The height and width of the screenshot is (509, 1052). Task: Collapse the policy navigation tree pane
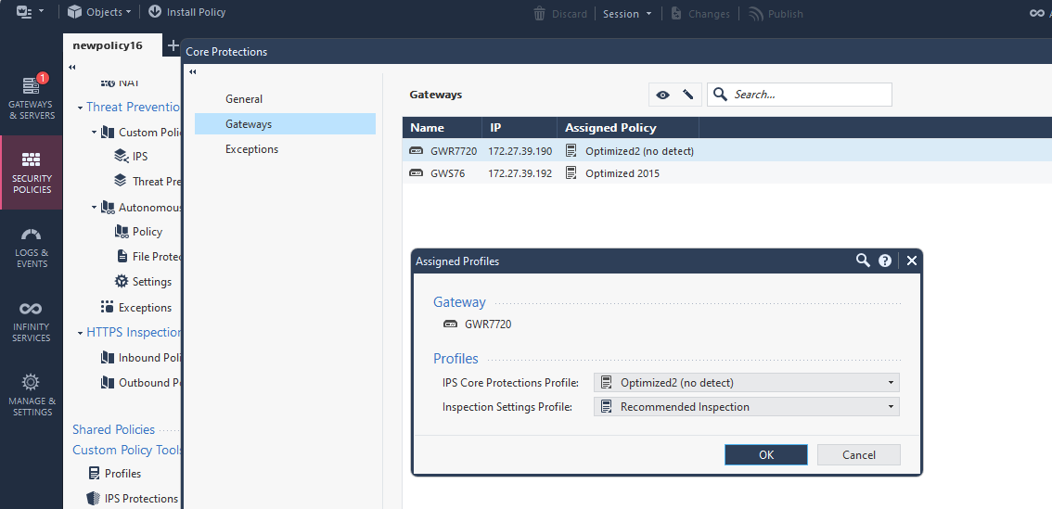(x=71, y=67)
